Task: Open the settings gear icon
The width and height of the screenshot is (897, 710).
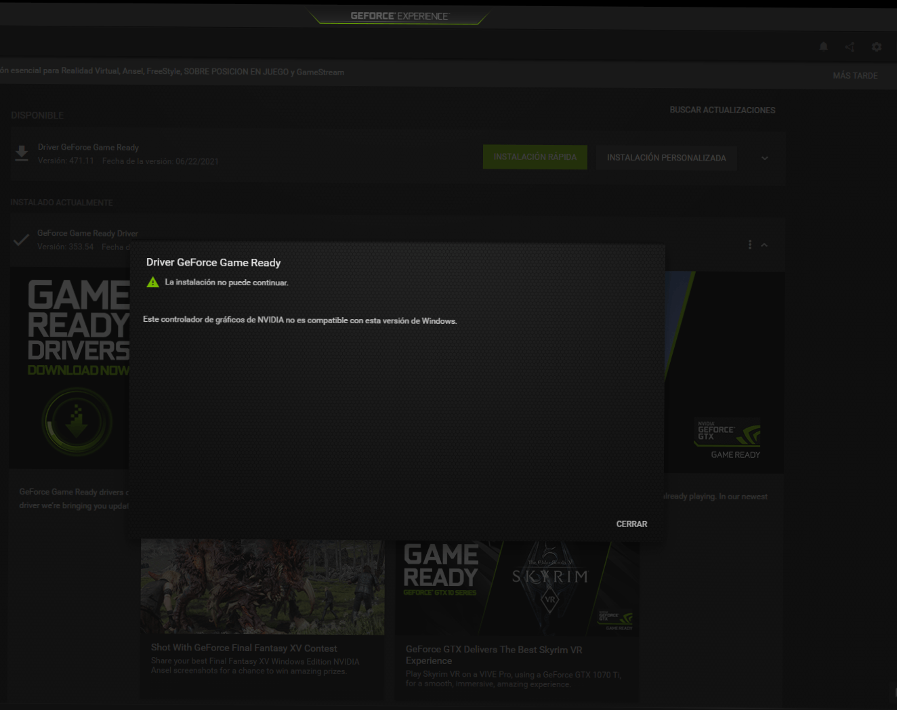Action: tap(877, 47)
